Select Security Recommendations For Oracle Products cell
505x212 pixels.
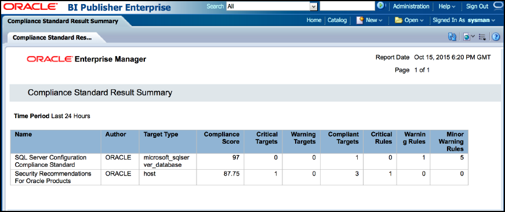[56, 177]
